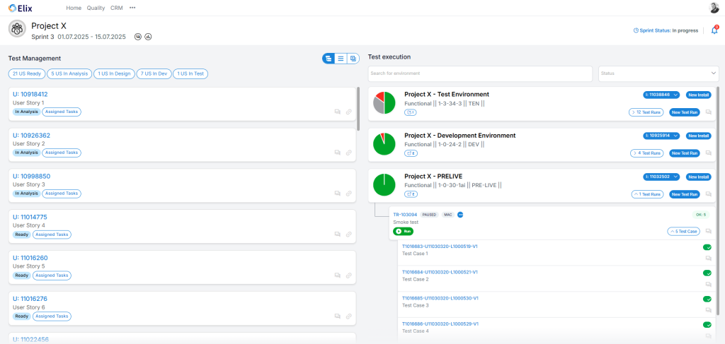Switch Test Management to list view

[x=341, y=59]
